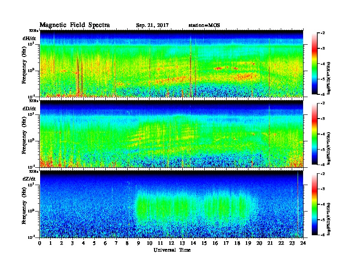Click hour 22 on Universal Time axis

pyautogui.click(x=281, y=243)
